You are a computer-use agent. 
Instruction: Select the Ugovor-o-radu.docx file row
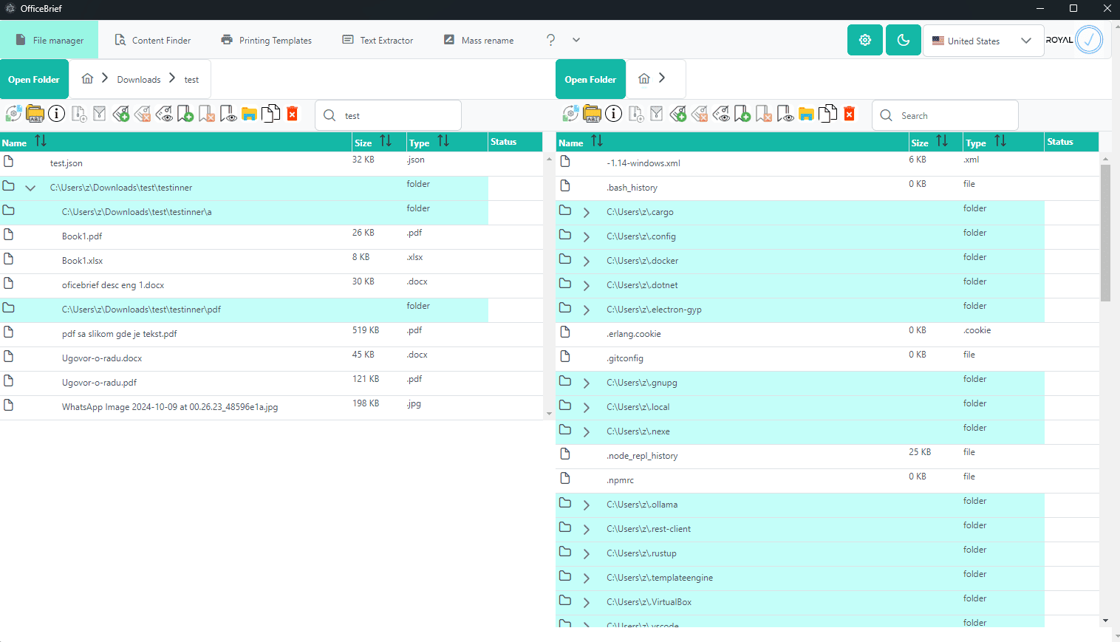[x=271, y=358]
